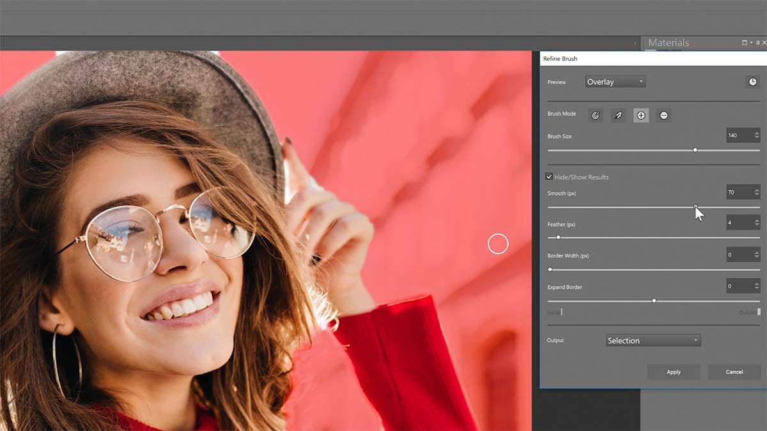Select the edge detection brush mode
Image resolution: width=767 pixels, height=431 pixels.
pyautogui.click(x=595, y=115)
